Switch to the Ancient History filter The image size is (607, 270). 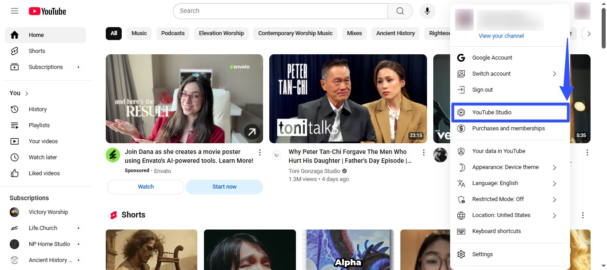click(x=395, y=33)
